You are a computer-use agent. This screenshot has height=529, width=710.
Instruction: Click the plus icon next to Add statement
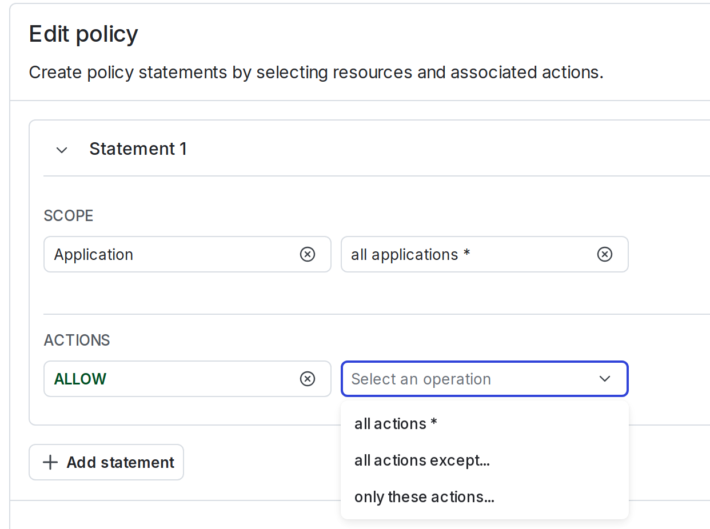pyautogui.click(x=50, y=462)
